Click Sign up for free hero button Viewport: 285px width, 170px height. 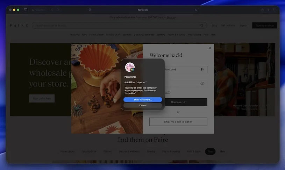42,98
